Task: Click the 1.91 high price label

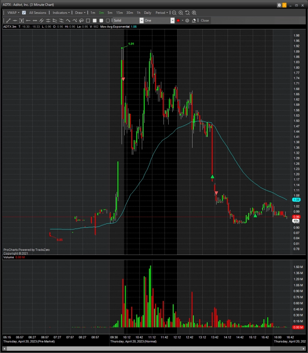Action: (x=131, y=44)
